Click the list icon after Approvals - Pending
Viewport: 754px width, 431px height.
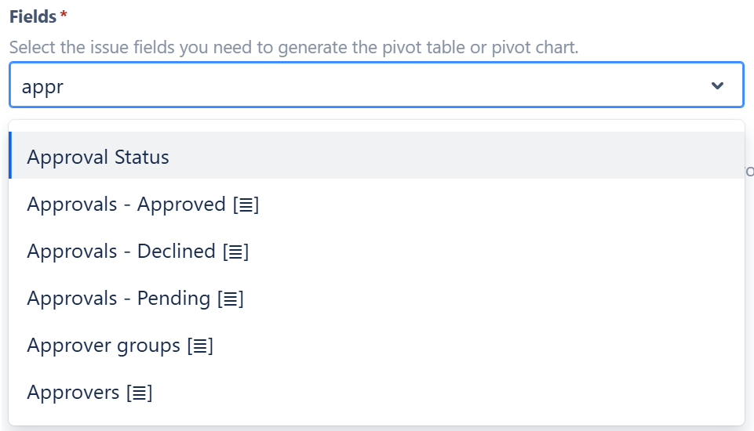coord(231,299)
